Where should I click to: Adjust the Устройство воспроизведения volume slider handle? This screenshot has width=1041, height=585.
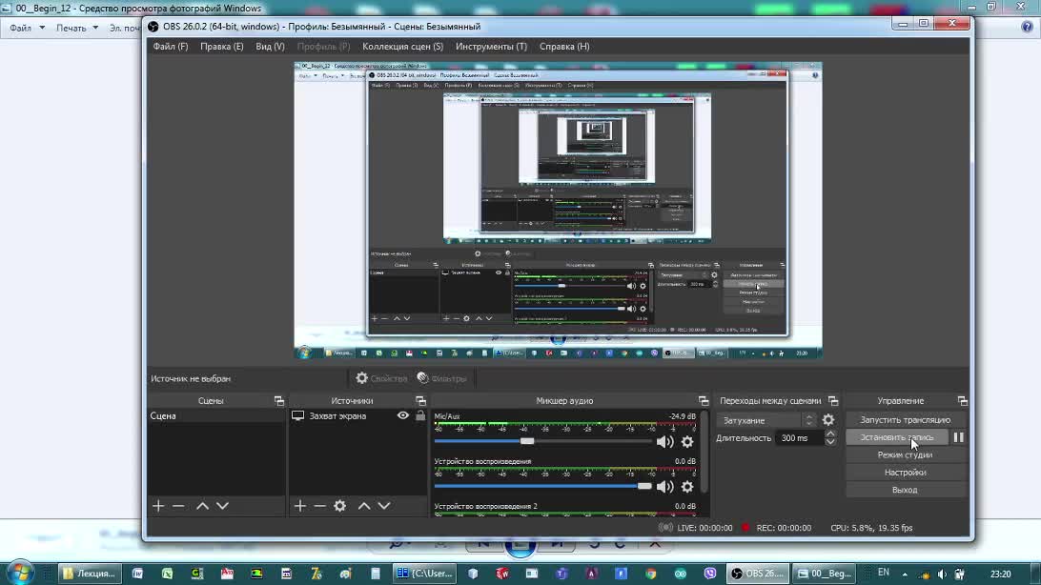[x=644, y=486]
